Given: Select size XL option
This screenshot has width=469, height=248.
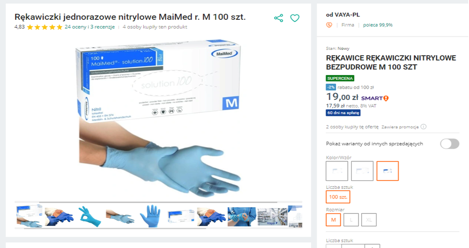Looking at the screenshot, I should pyautogui.click(x=369, y=220).
